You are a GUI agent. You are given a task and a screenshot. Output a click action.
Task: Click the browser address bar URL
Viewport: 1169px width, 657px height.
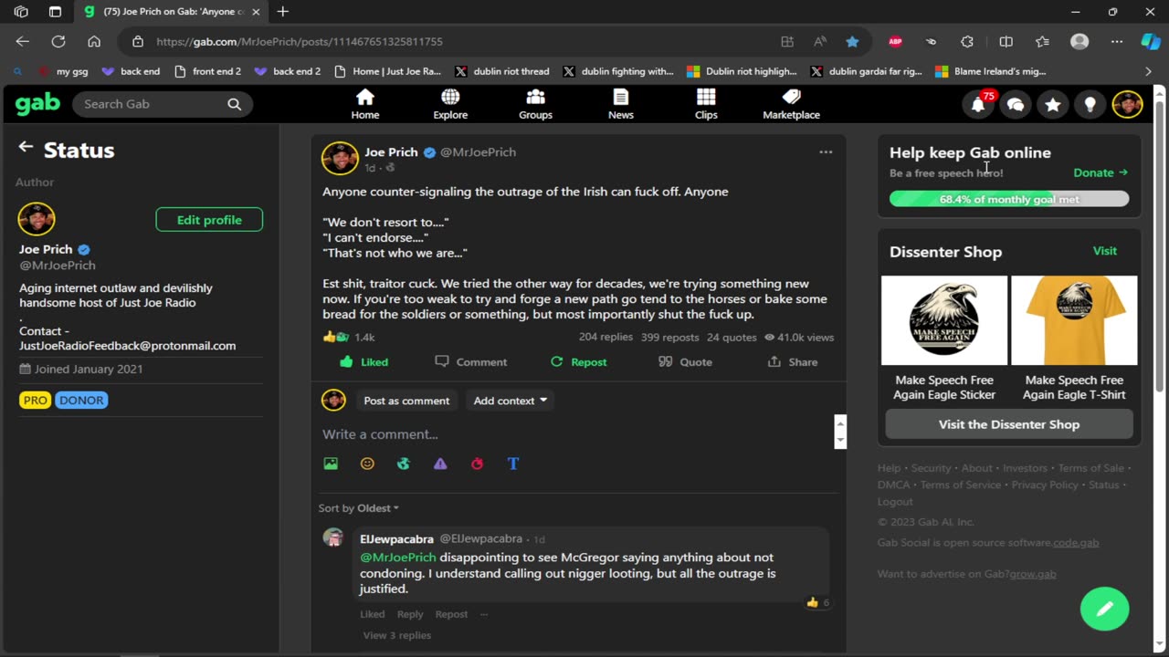point(300,41)
